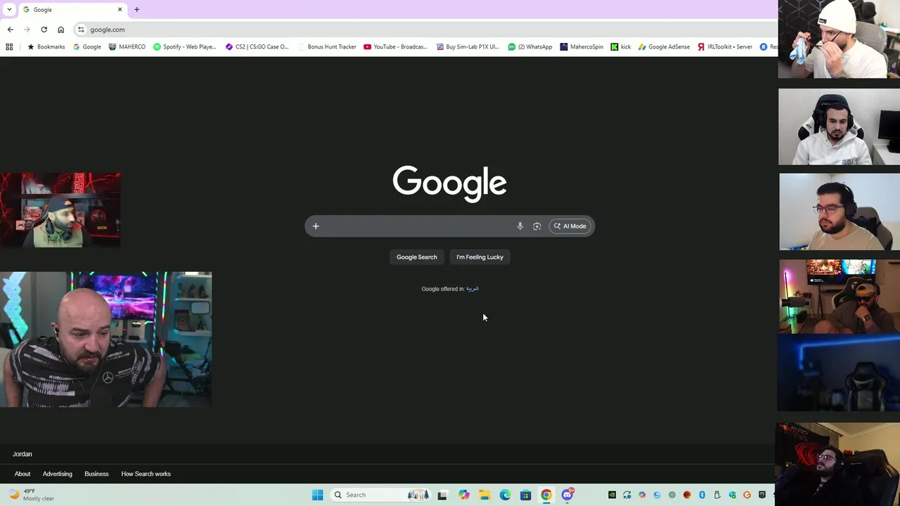
Task: Open the Advertising link
Action: (x=58, y=474)
